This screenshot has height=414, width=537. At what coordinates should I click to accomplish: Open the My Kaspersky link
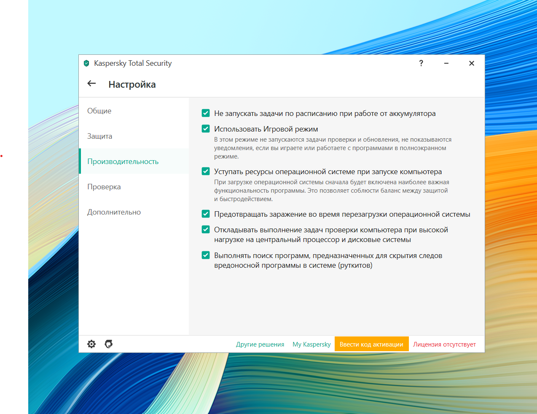(x=311, y=344)
